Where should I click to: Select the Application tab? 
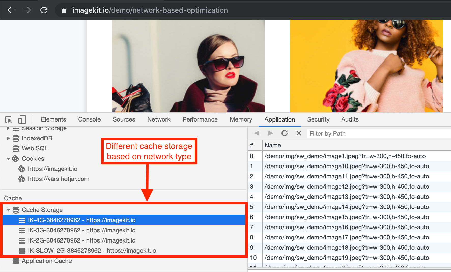(x=280, y=119)
